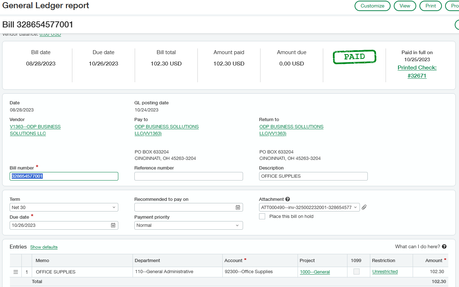Open the attachment via the paperclip icon
The height and width of the screenshot is (287, 459).
coord(364,207)
